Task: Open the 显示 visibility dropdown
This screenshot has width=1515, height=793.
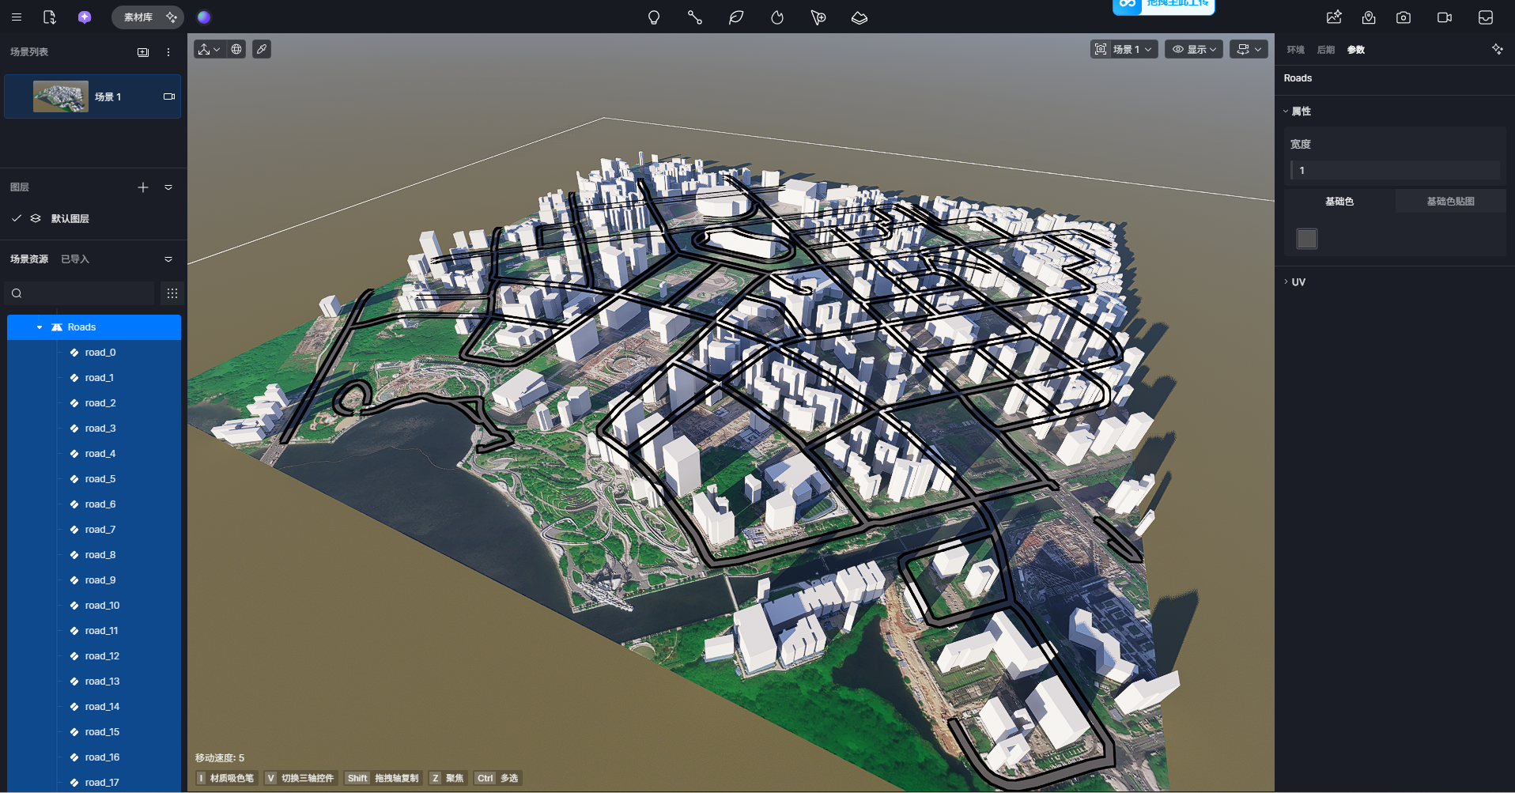Action: click(1194, 49)
